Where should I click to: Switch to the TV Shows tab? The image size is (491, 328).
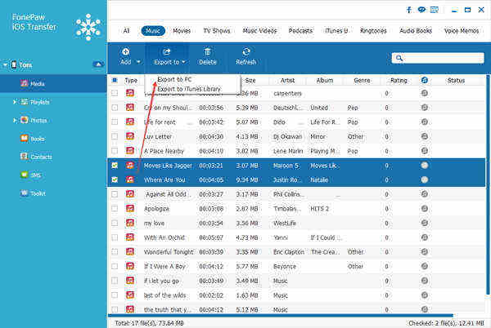click(216, 30)
